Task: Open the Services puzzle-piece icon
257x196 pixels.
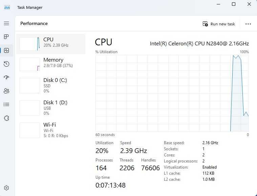Action: click(6, 118)
